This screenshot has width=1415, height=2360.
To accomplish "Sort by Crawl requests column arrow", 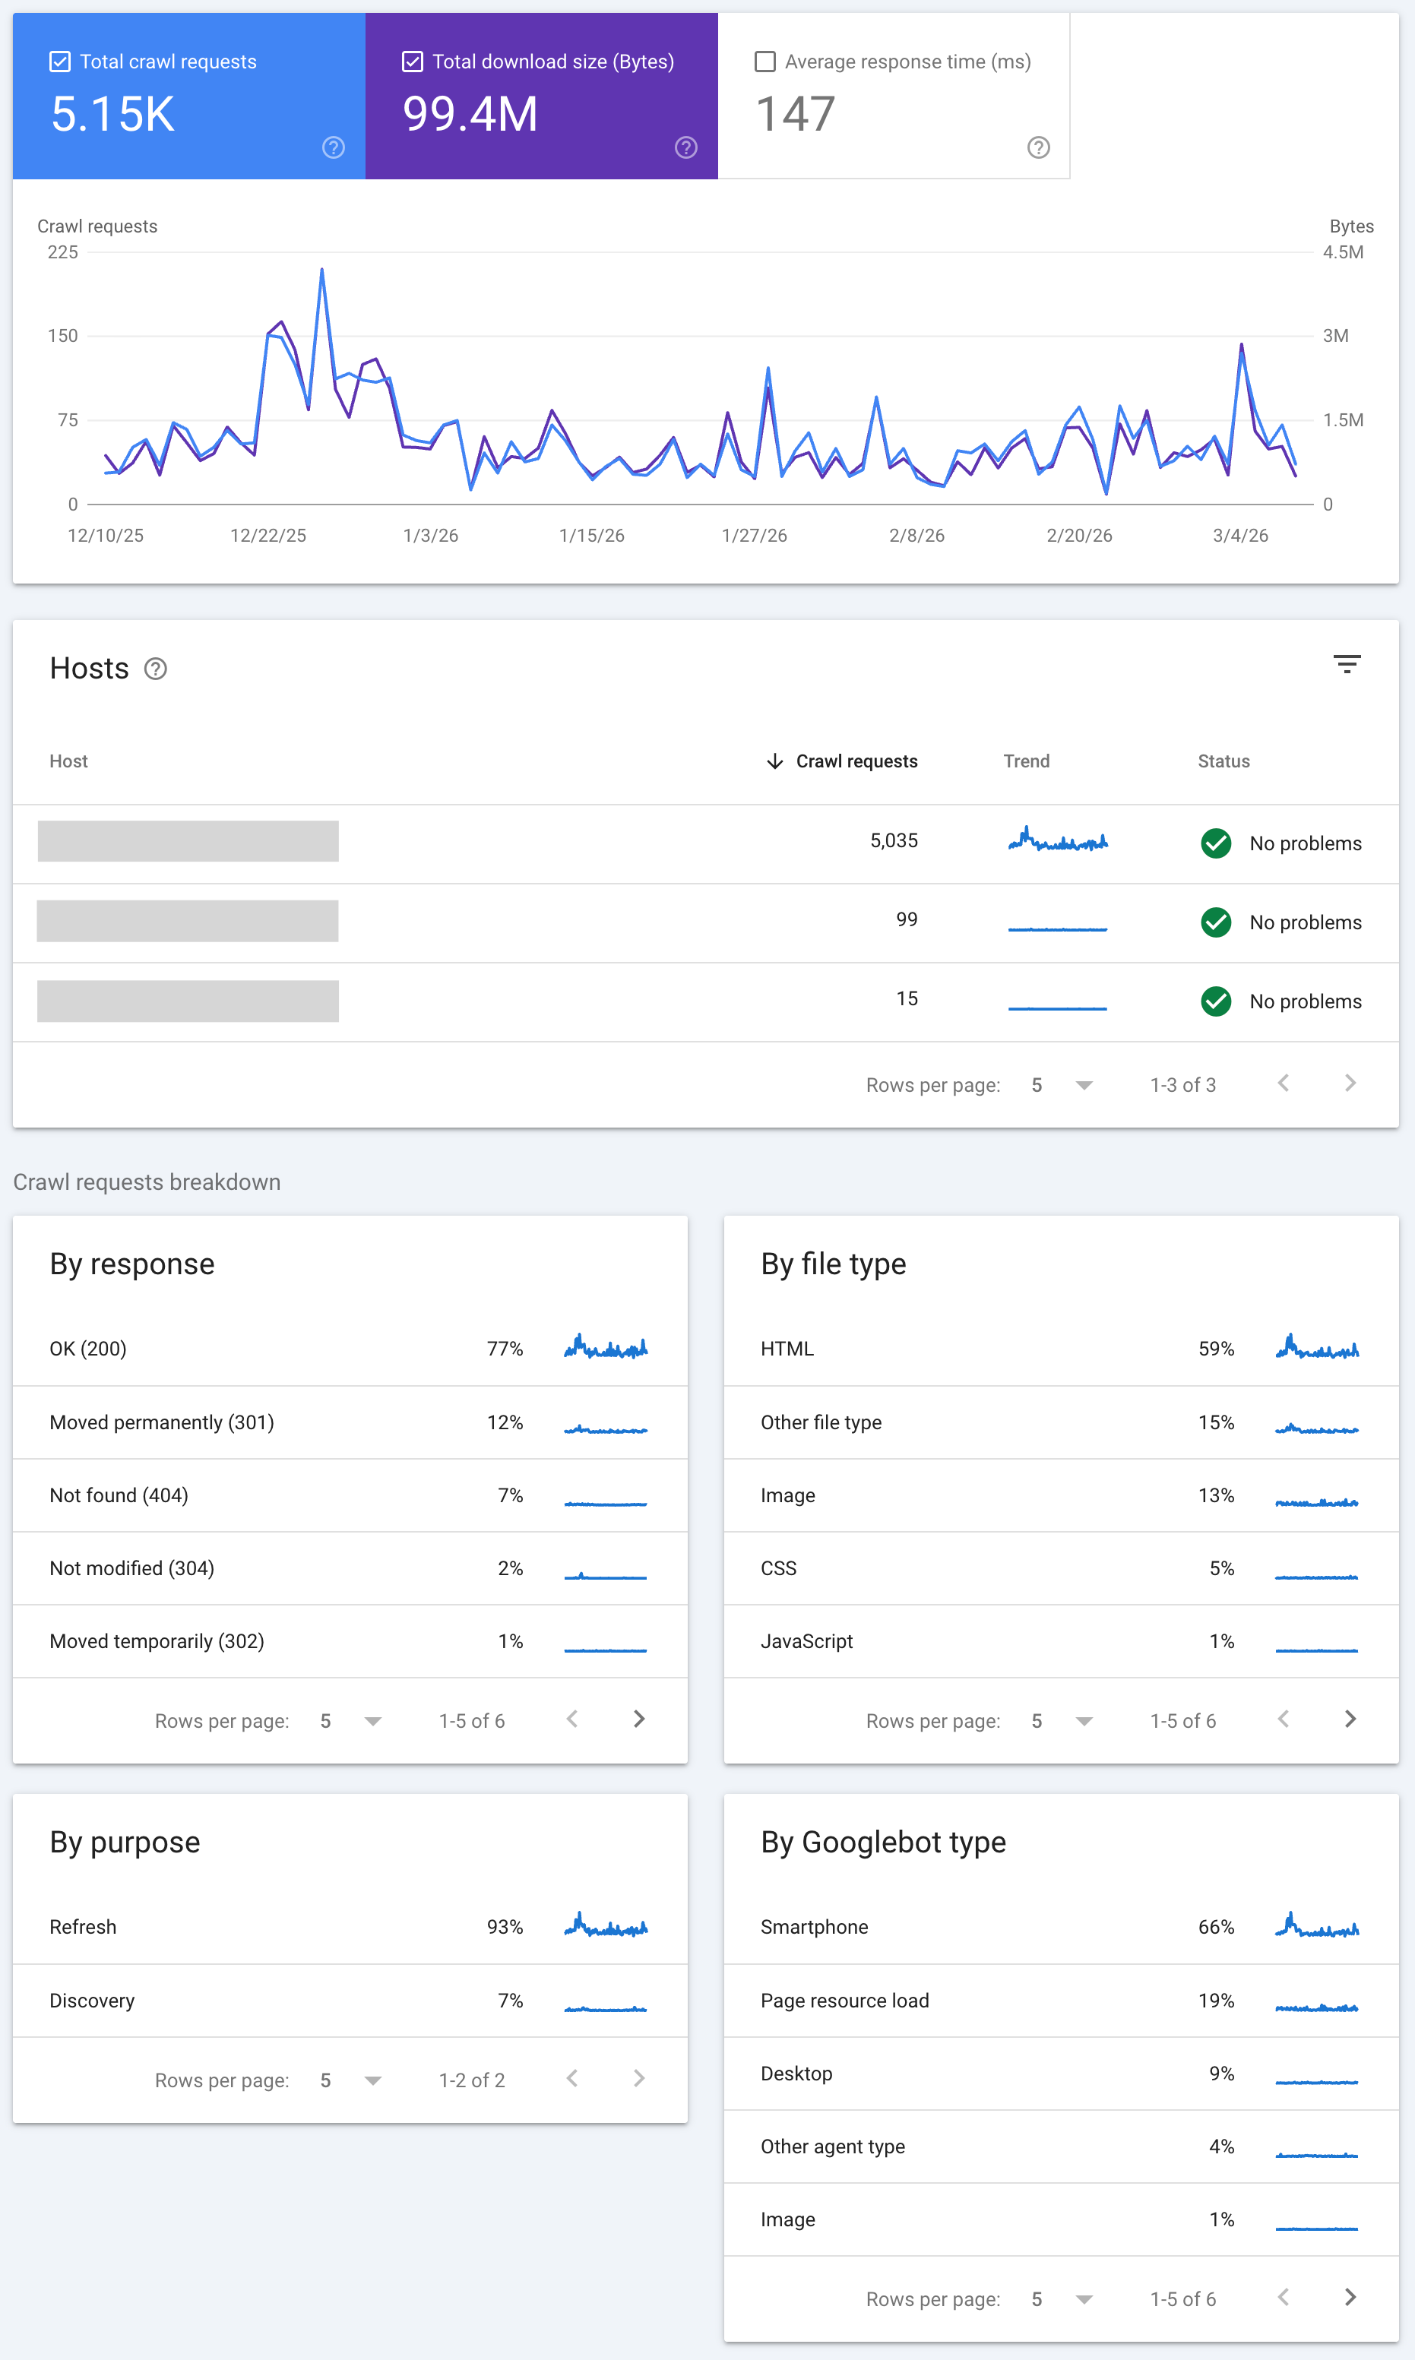I will (774, 761).
